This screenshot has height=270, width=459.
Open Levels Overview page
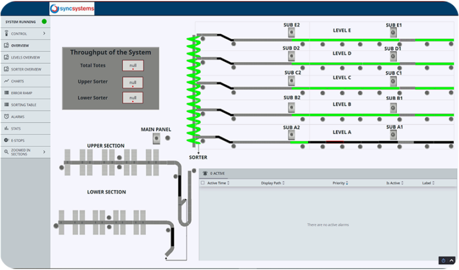pyautogui.click(x=26, y=57)
